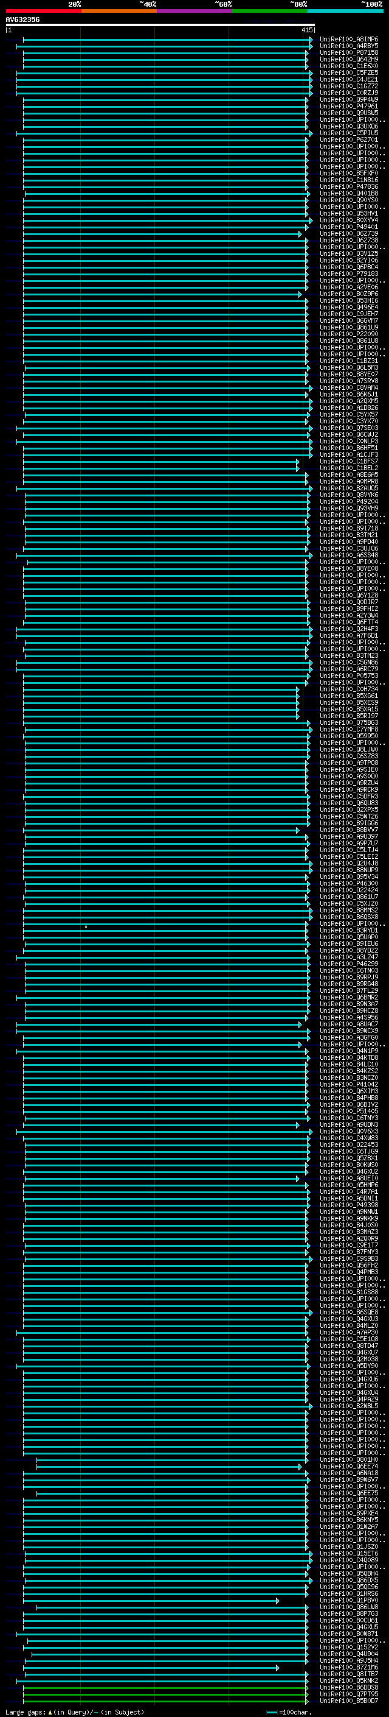The height and width of the screenshot is (1717, 389).
Task: Click hit label UniRef100_B9IGG6
Action: pos(348,823)
